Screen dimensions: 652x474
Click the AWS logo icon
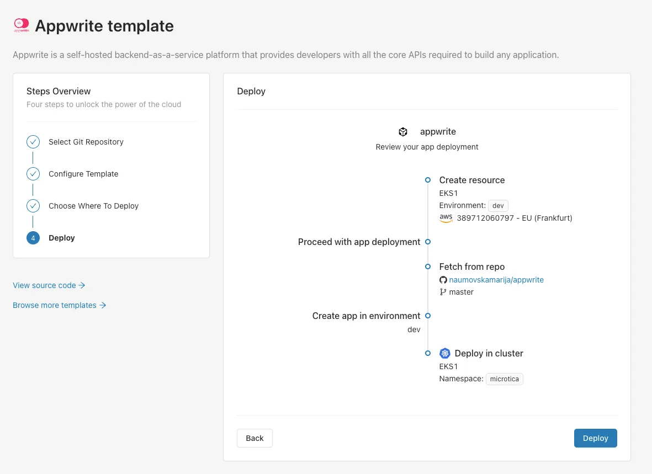pyautogui.click(x=446, y=218)
